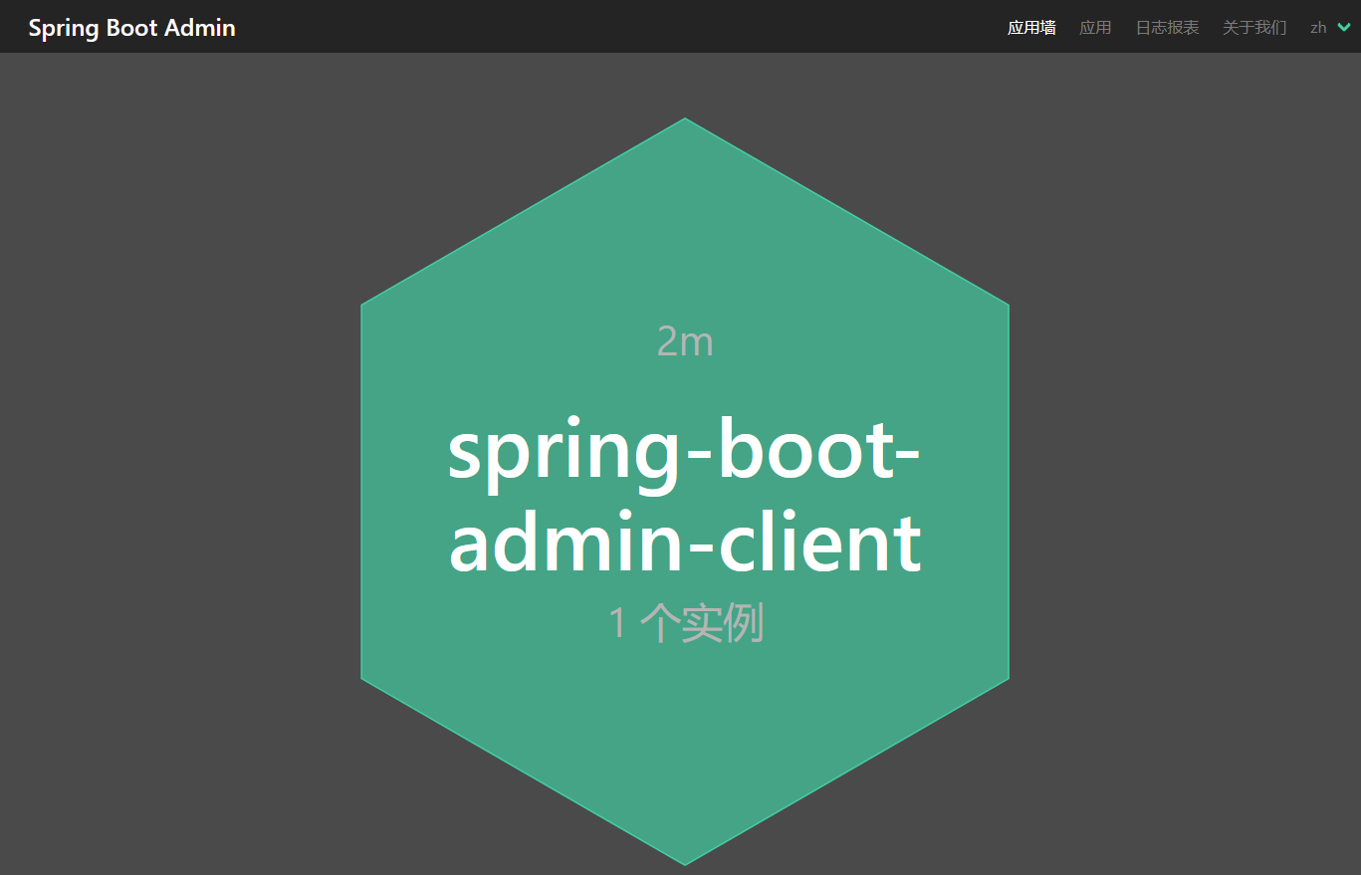Select the 应用墙 navigation item
This screenshot has width=1361, height=875.
(x=1031, y=28)
